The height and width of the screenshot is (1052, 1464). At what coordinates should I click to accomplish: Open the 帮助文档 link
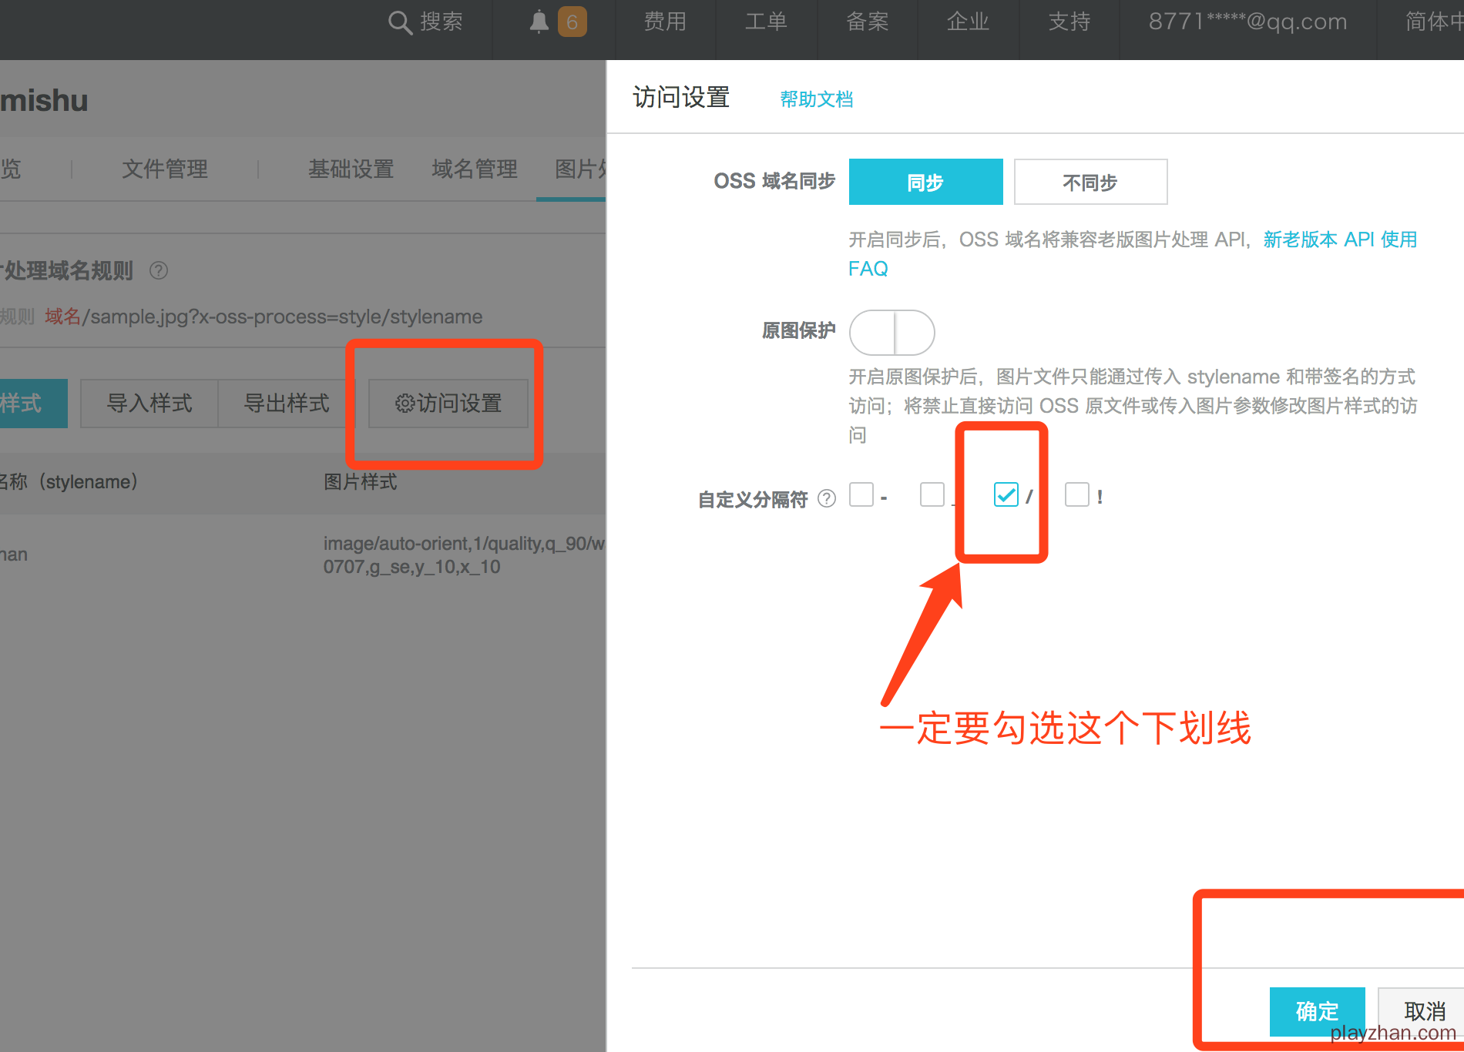point(816,99)
